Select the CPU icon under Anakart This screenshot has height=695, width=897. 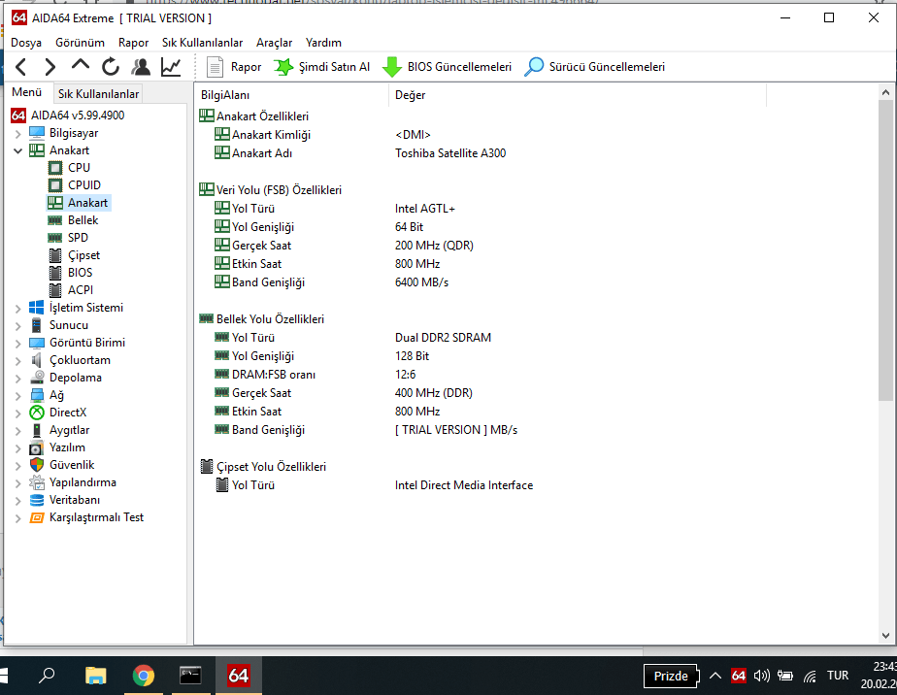55,168
